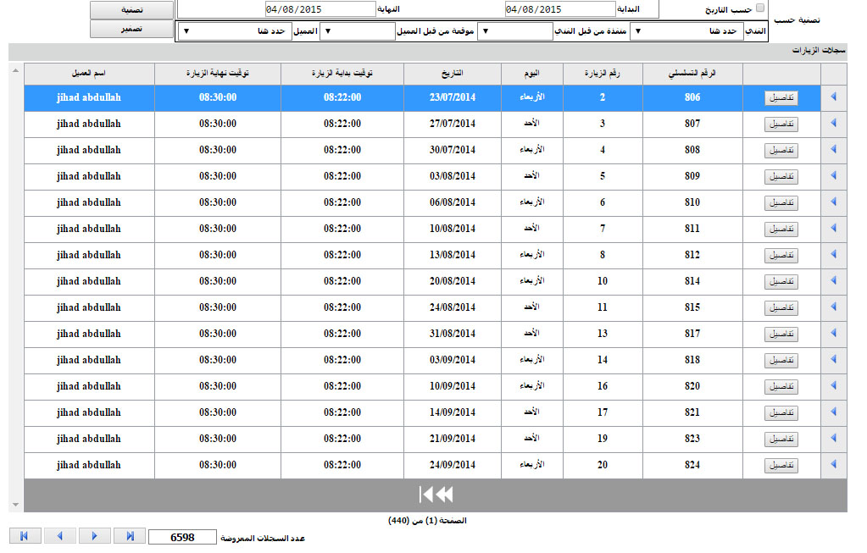Click row arrow indicator for record 824
The height and width of the screenshot is (553, 867).
tap(833, 465)
